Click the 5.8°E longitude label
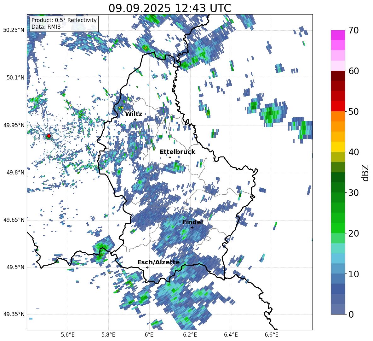 click(x=108, y=335)
